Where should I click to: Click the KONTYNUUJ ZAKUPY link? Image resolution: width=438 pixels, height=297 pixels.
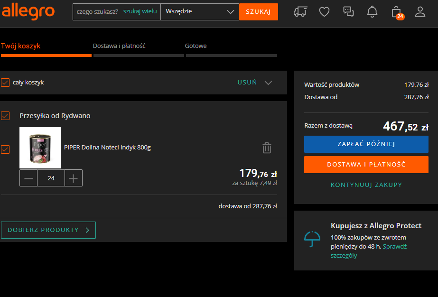(x=366, y=185)
